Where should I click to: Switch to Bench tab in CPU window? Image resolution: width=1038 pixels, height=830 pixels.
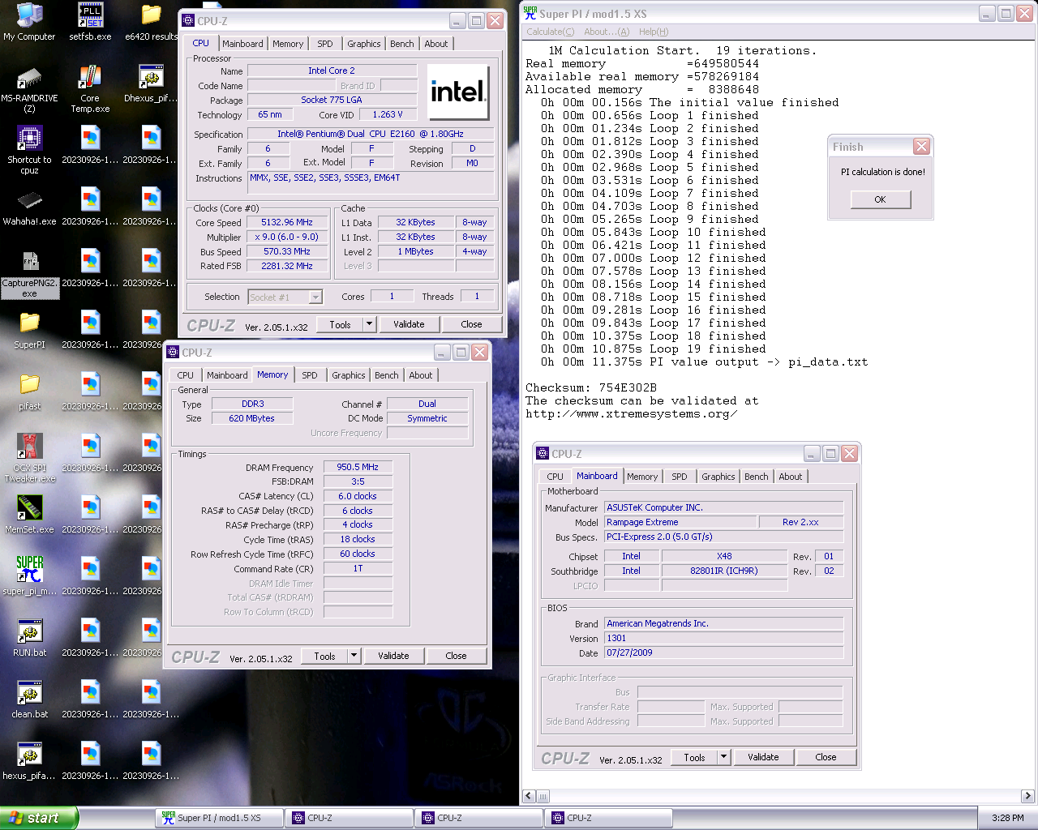pos(402,44)
